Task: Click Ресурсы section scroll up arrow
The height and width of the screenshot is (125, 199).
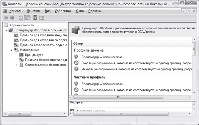Action: click(x=194, y=104)
